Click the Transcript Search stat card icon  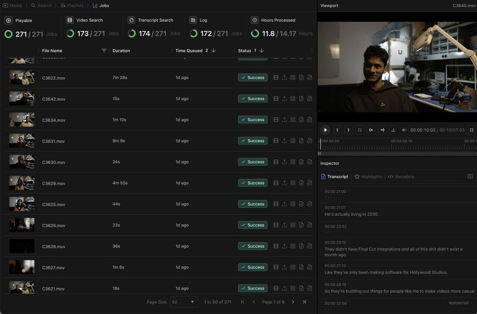131,20
